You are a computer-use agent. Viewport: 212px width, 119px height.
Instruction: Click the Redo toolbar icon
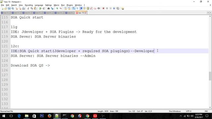[x=44, y=9]
